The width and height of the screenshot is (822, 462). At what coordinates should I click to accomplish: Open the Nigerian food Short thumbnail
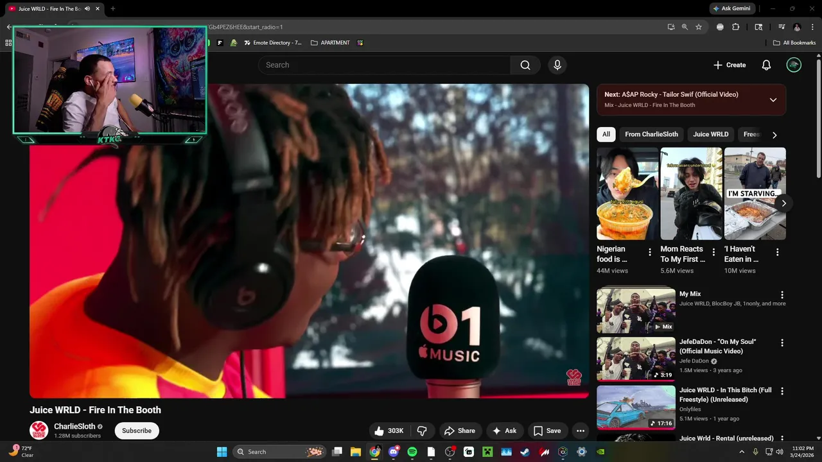(627, 194)
